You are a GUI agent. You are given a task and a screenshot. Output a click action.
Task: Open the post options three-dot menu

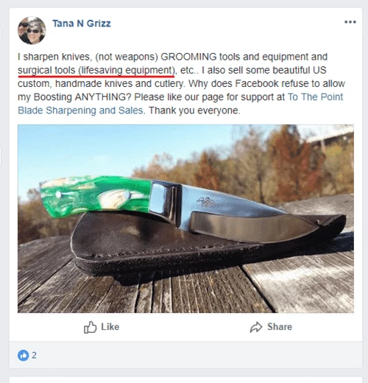(x=350, y=22)
